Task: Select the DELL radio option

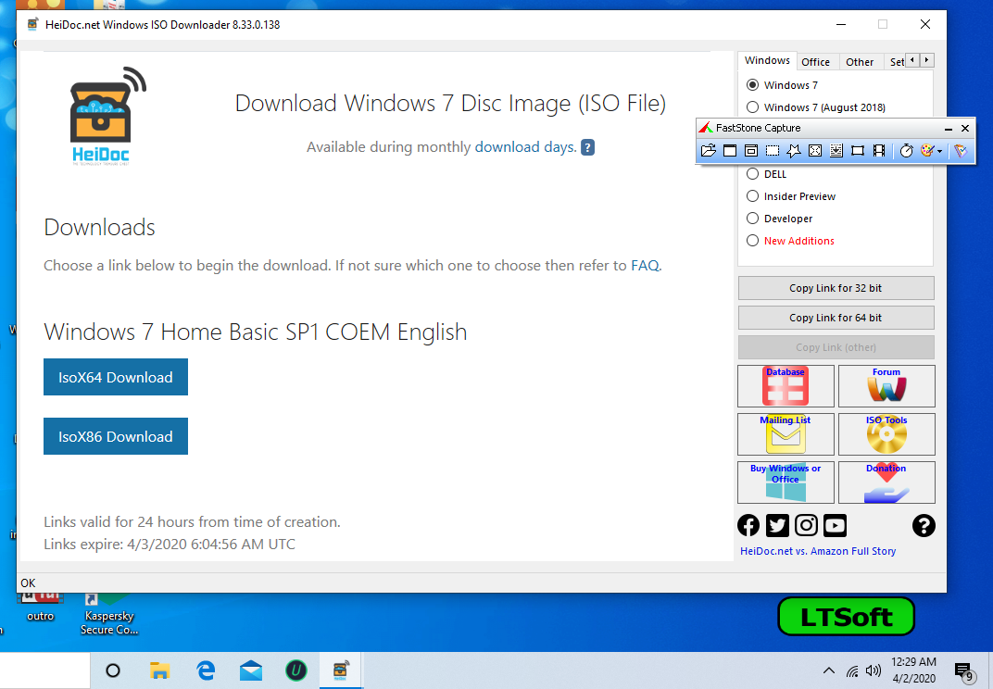Action: [x=752, y=173]
